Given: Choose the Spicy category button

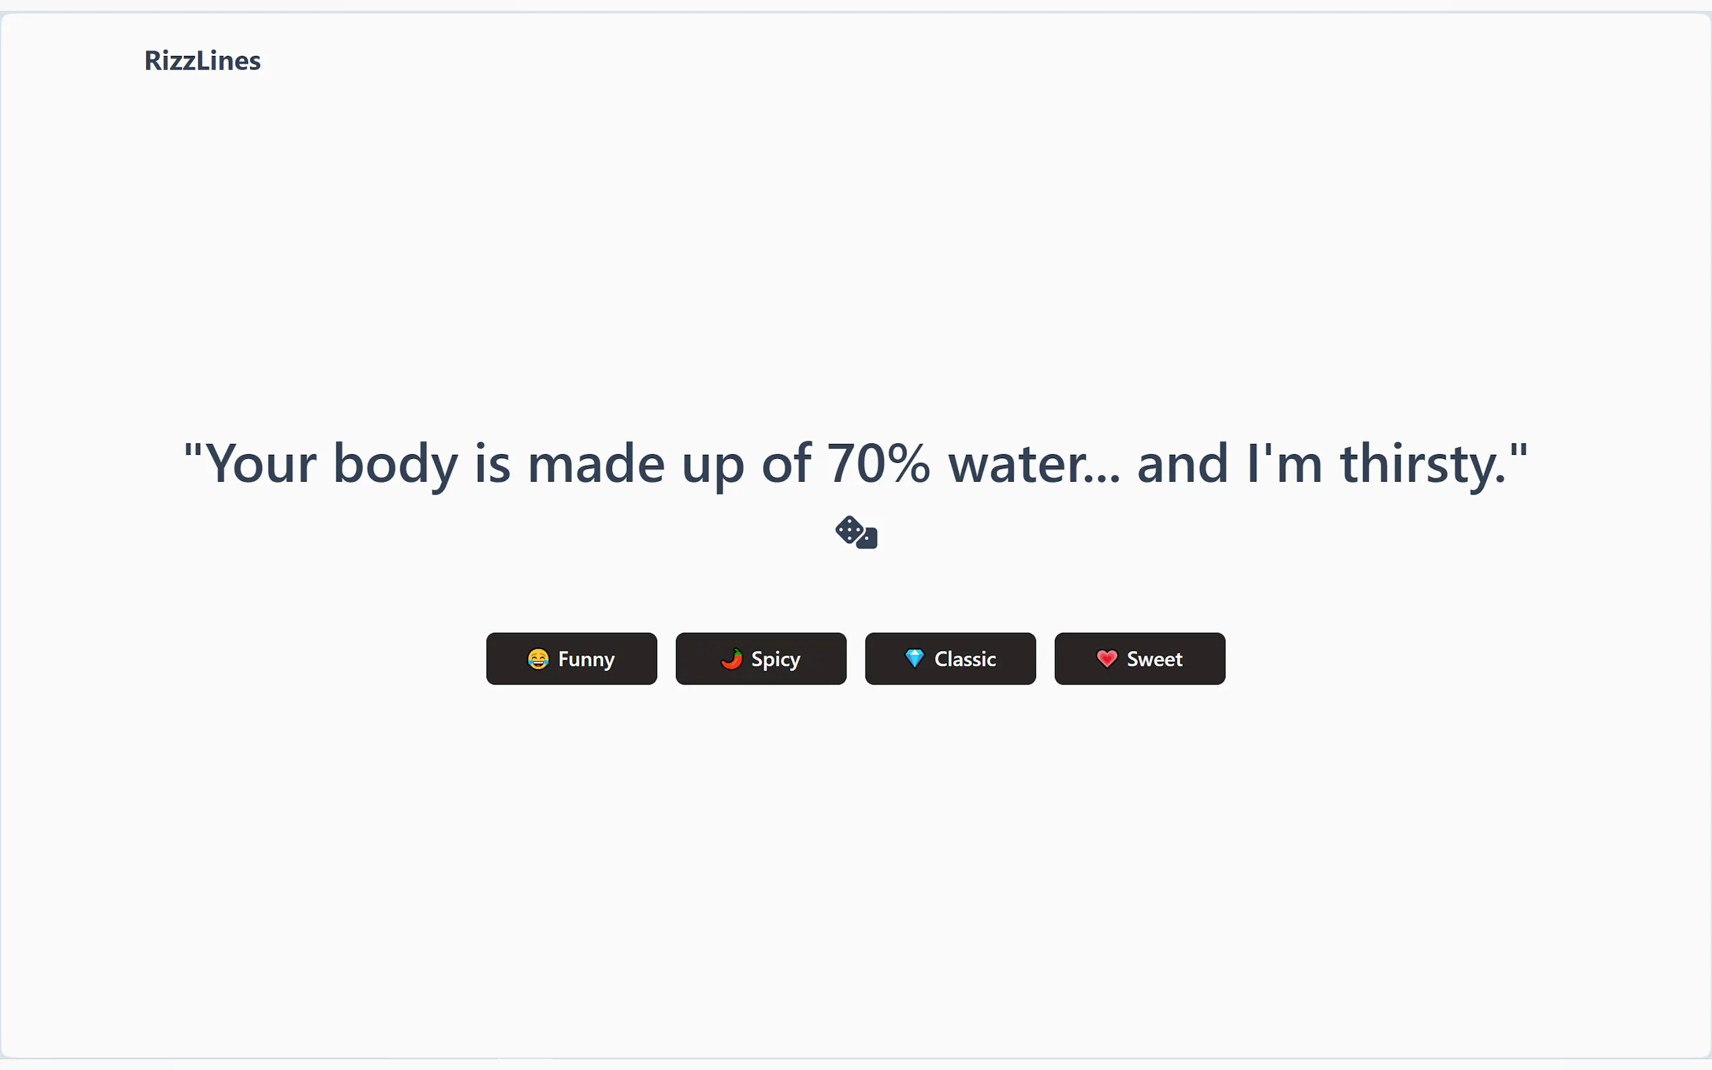Looking at the screenshot, I should [761, 659].
